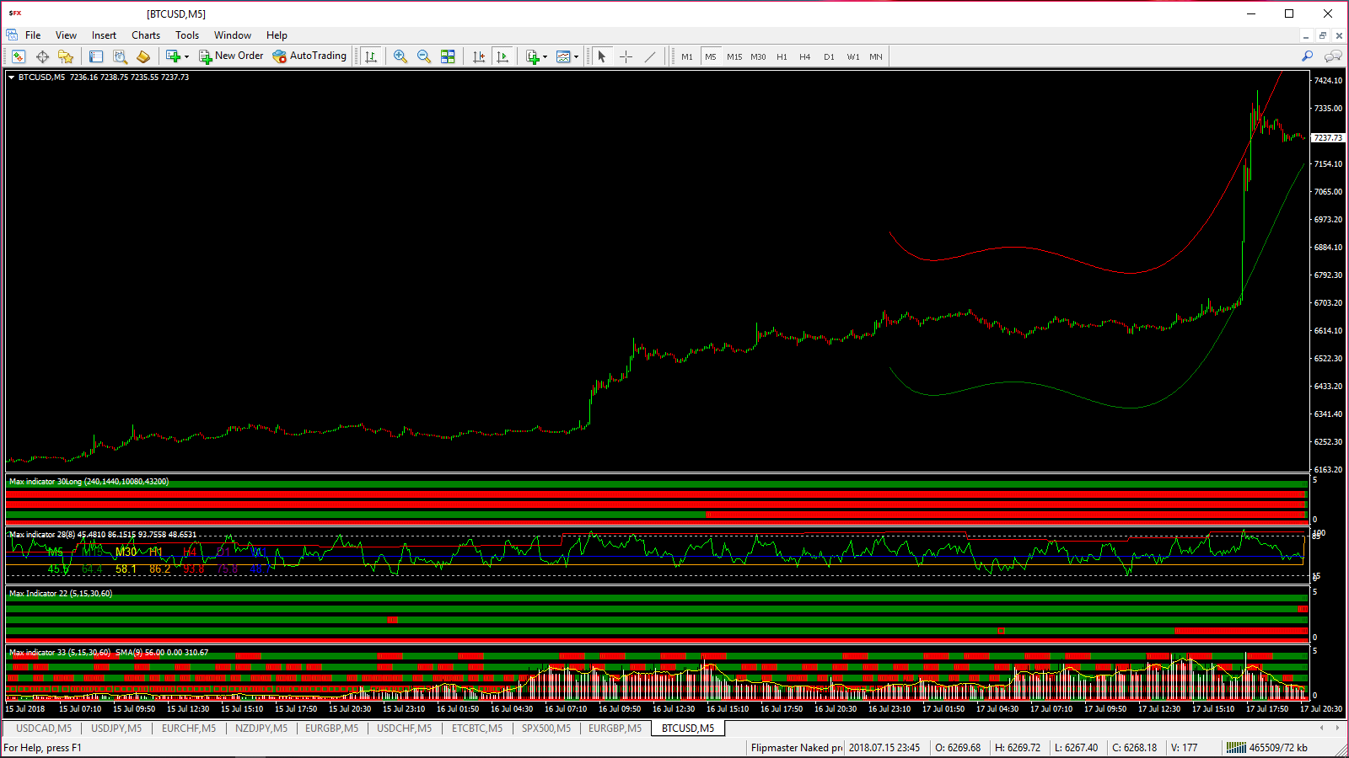Select the BTCUSD,M5 chart tab
This screenshot has width=1349, height=758.
click(x=688, y=729)
